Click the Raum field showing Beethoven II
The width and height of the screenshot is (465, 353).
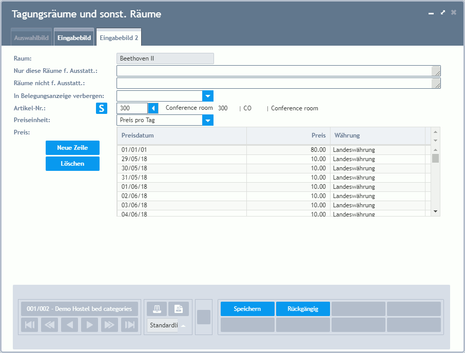(165, 58)
